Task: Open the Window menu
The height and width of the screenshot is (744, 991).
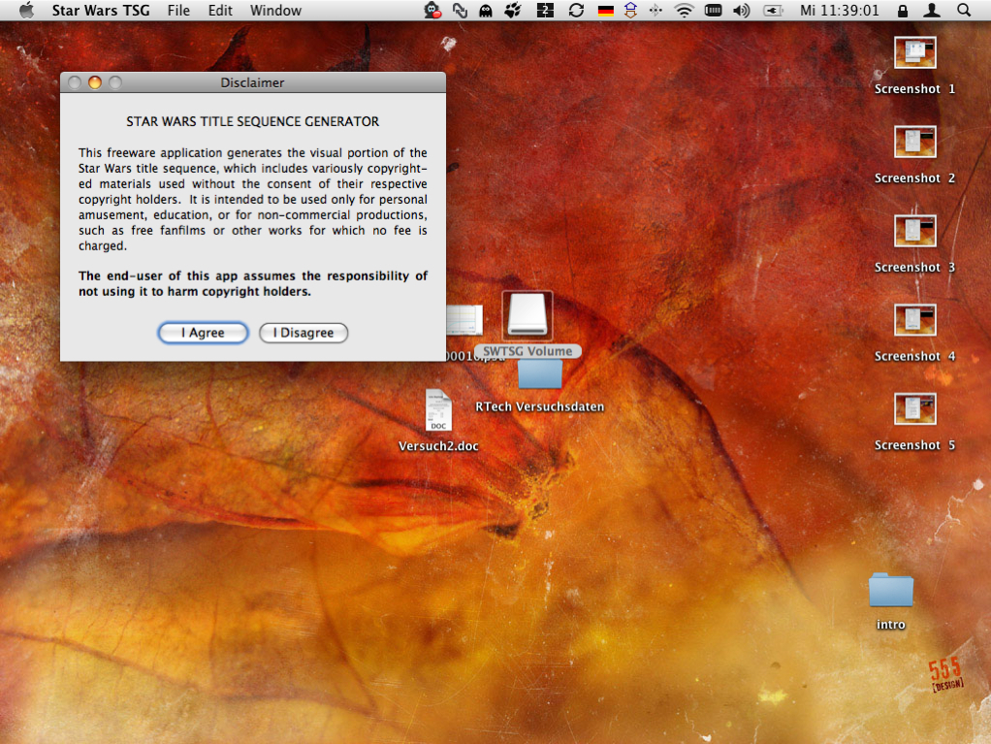Action: click(x=275, y=10)
